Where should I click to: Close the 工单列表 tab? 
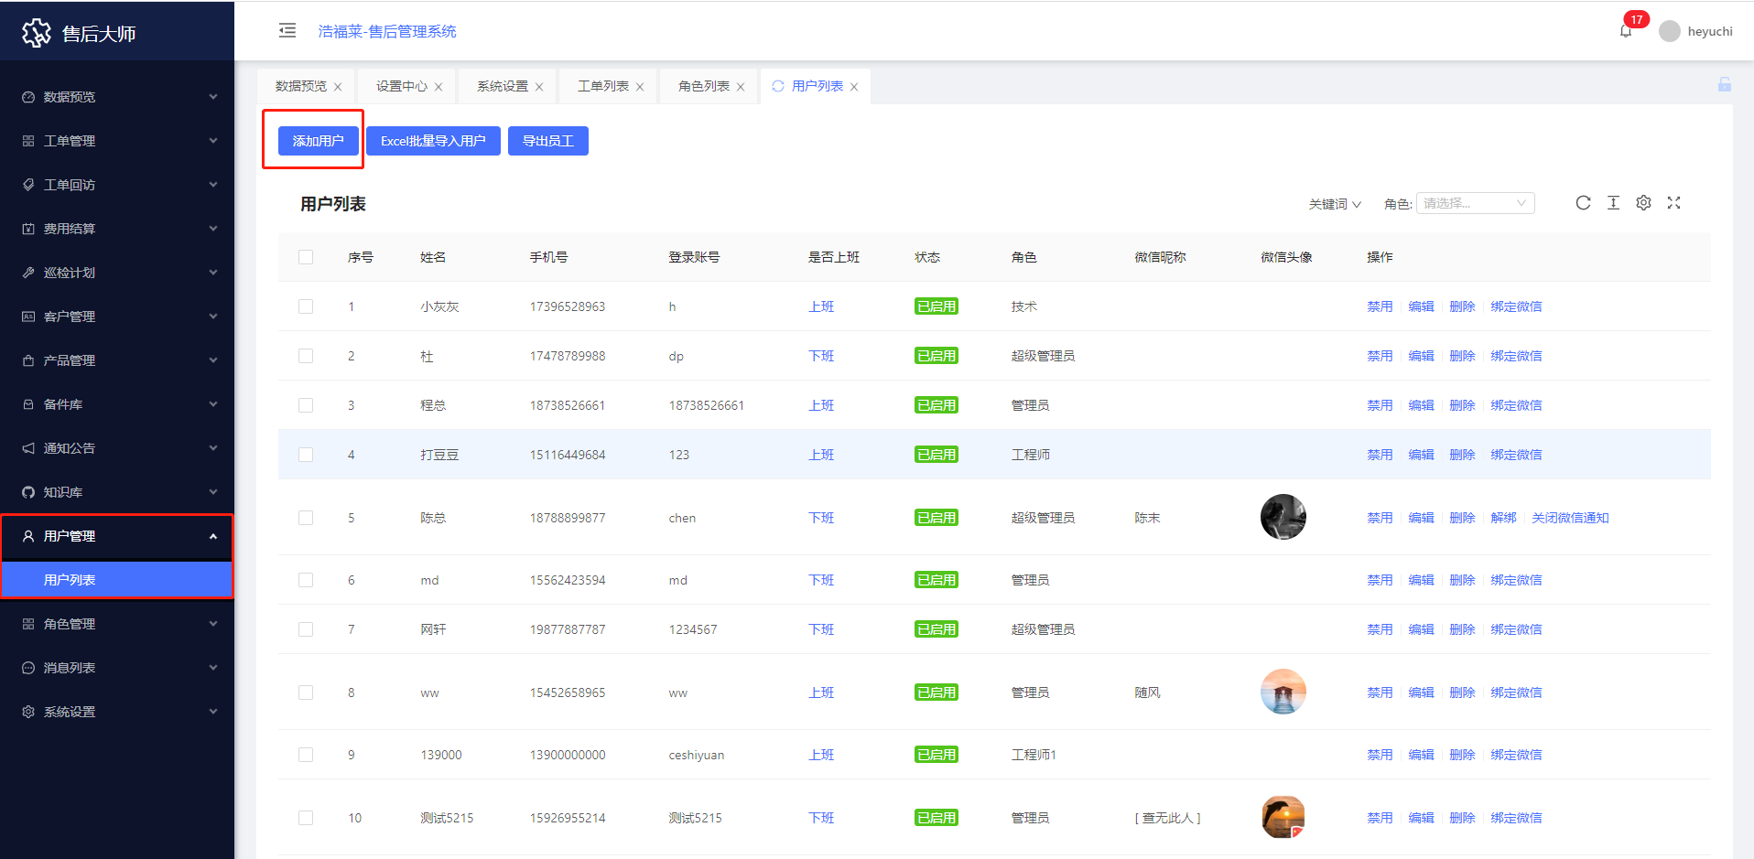click(x=640, y=87)
